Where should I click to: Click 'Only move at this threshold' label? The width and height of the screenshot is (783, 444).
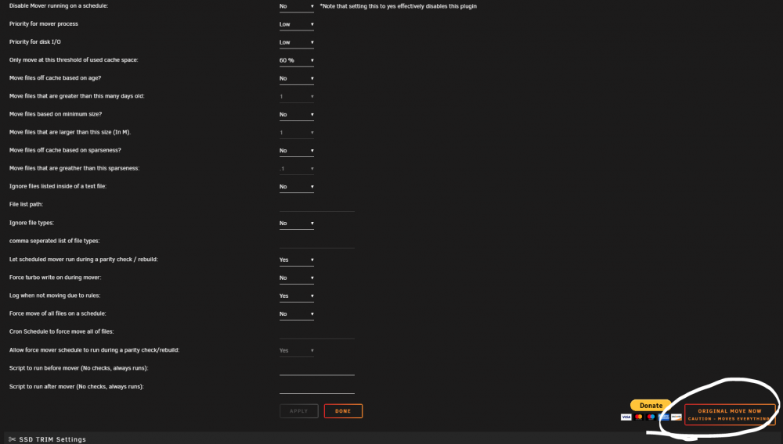[x=74, y=59]
